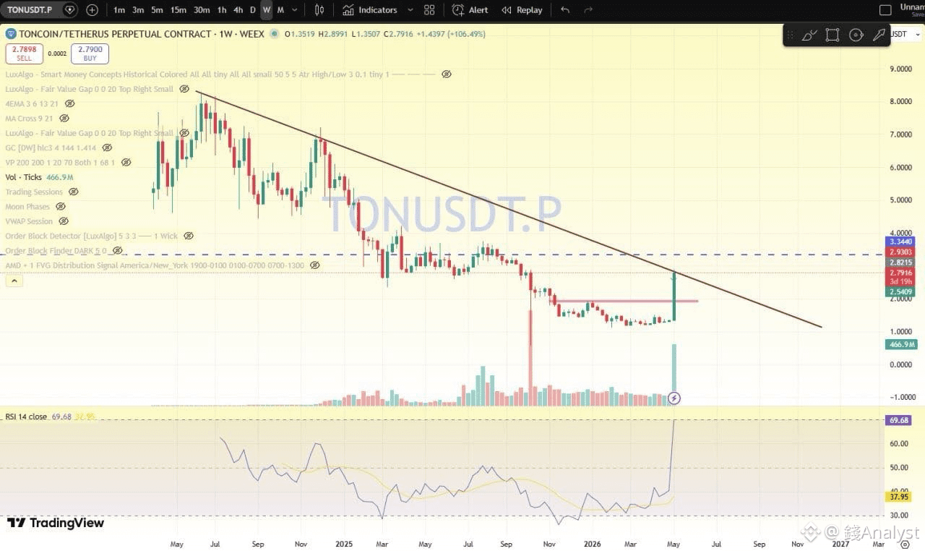Viewport: 925px width, 551px height.
Task: Switch to the 15m timeframe
Action: [x=178, y=10]
